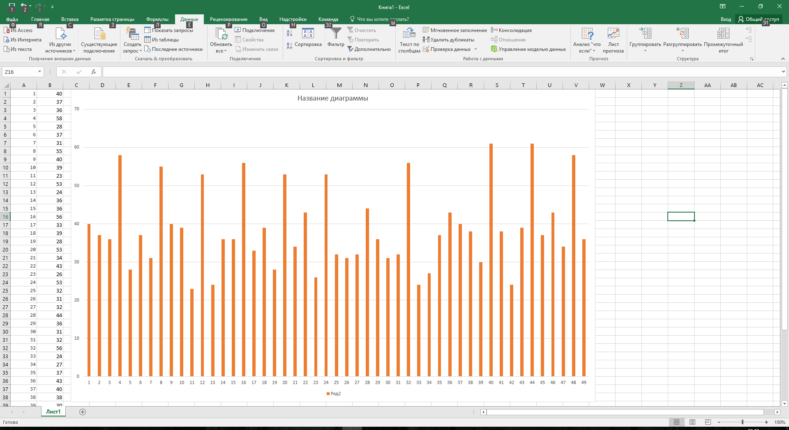Open Manage Data Model (Управление моделью данных)
Image resolution: width=789 pixels, height=430 pixels.
click(x=528, y=49)
